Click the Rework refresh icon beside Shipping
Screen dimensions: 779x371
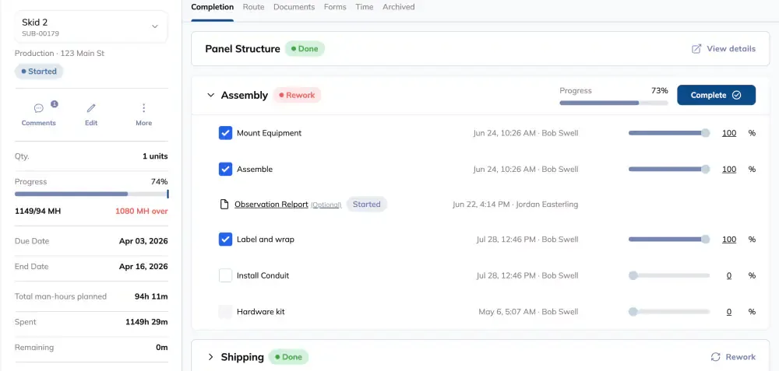click(715, 357)
